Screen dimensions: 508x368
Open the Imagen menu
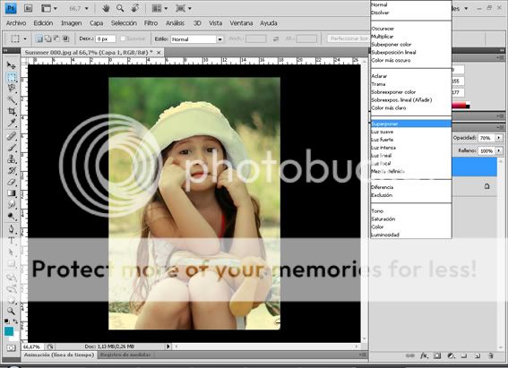(x=72, y=23)
